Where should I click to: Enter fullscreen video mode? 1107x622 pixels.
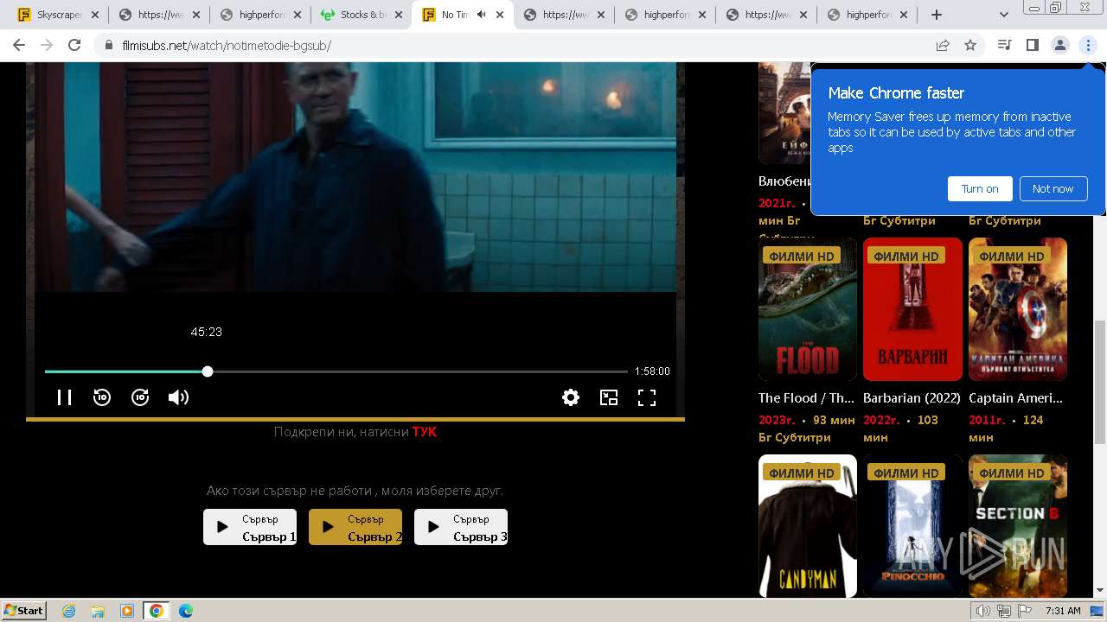tap(647, 397)
